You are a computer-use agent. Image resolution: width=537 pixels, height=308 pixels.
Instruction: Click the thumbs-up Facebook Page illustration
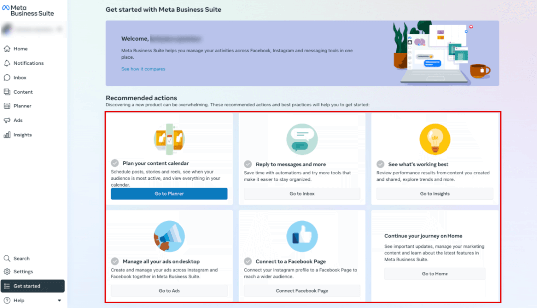click(302, 236)
